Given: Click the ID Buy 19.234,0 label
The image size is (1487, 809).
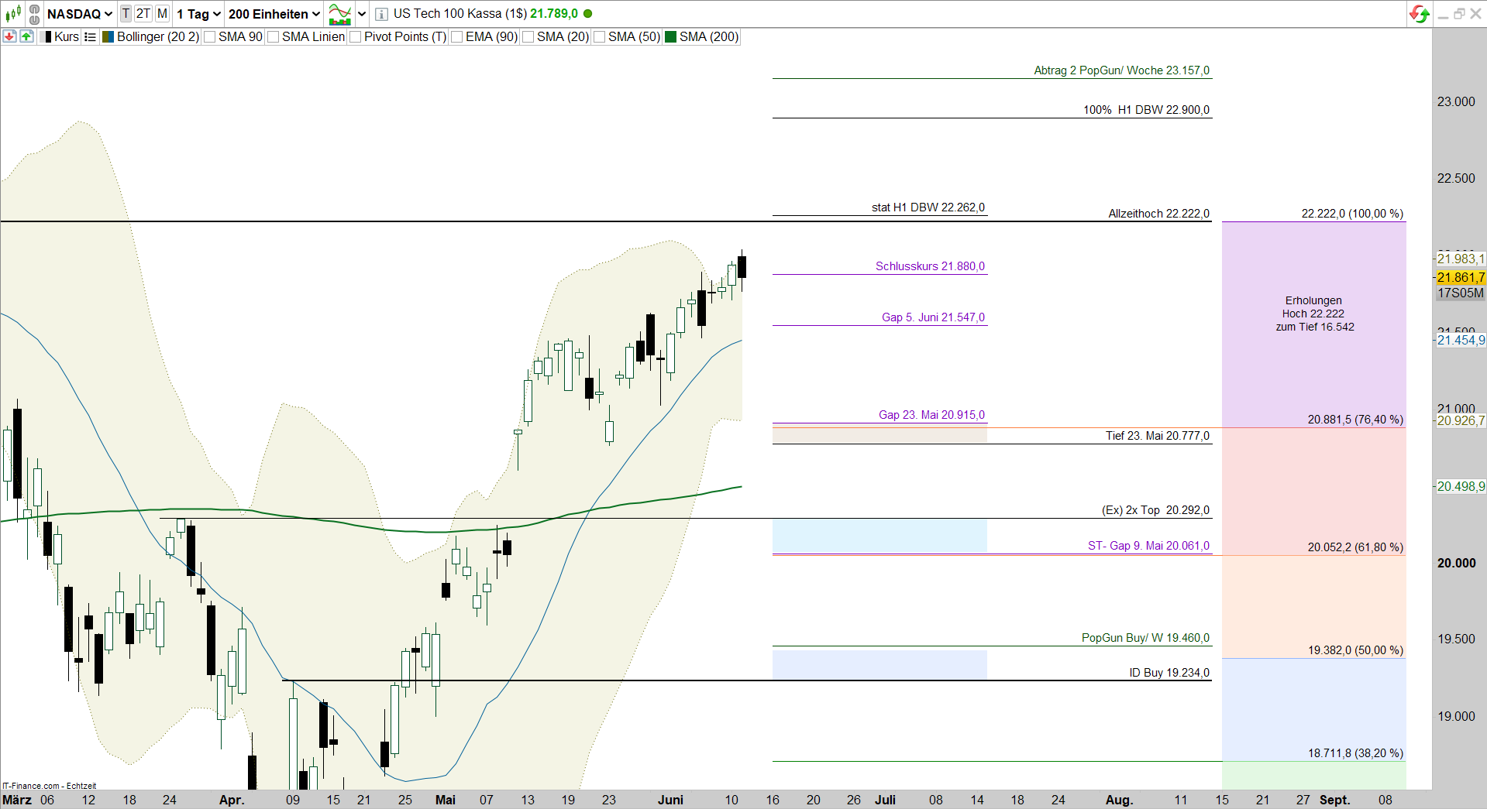Looking at the screenshot, I should (x=1169, y=673).
